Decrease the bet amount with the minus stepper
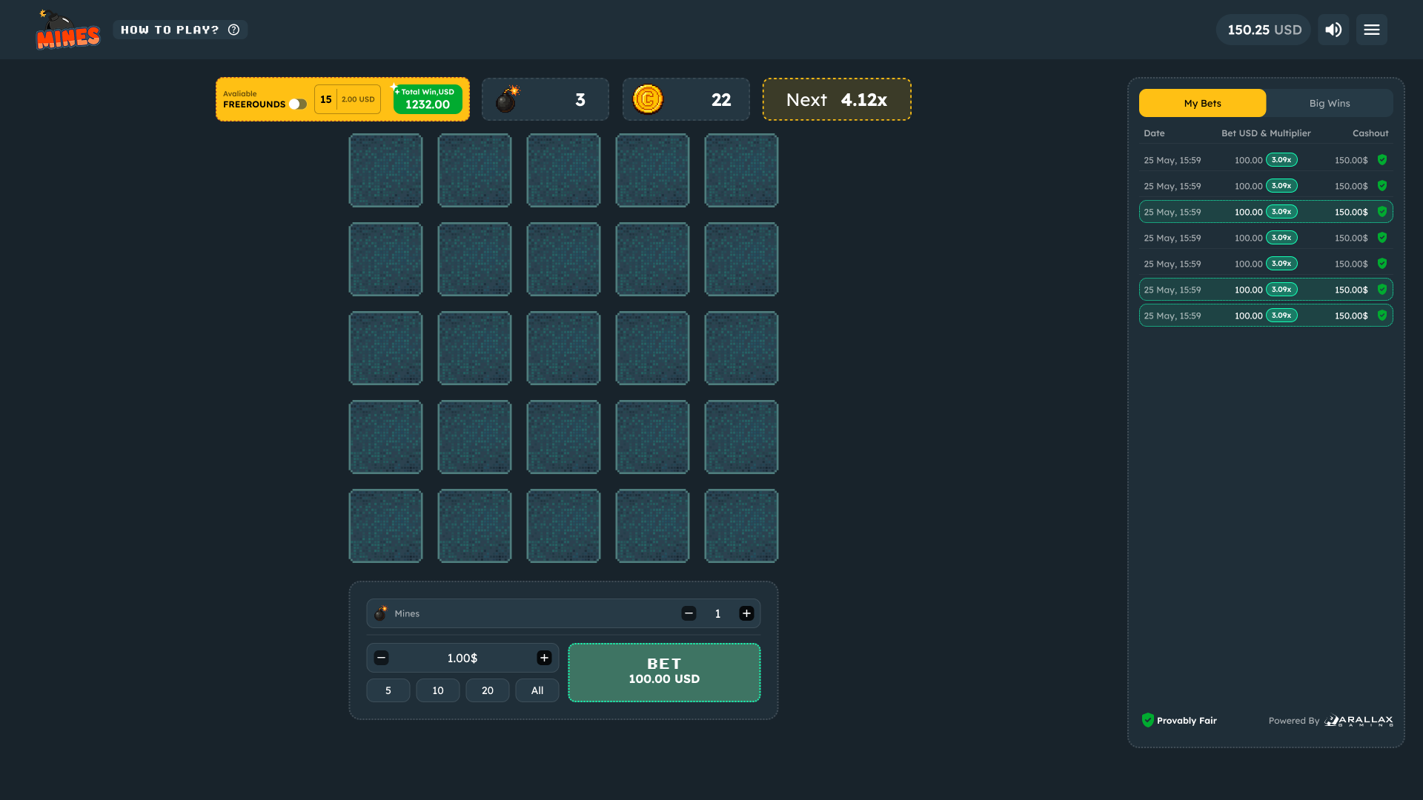Viewport: 1423px width, 800px height. point(382,658)
